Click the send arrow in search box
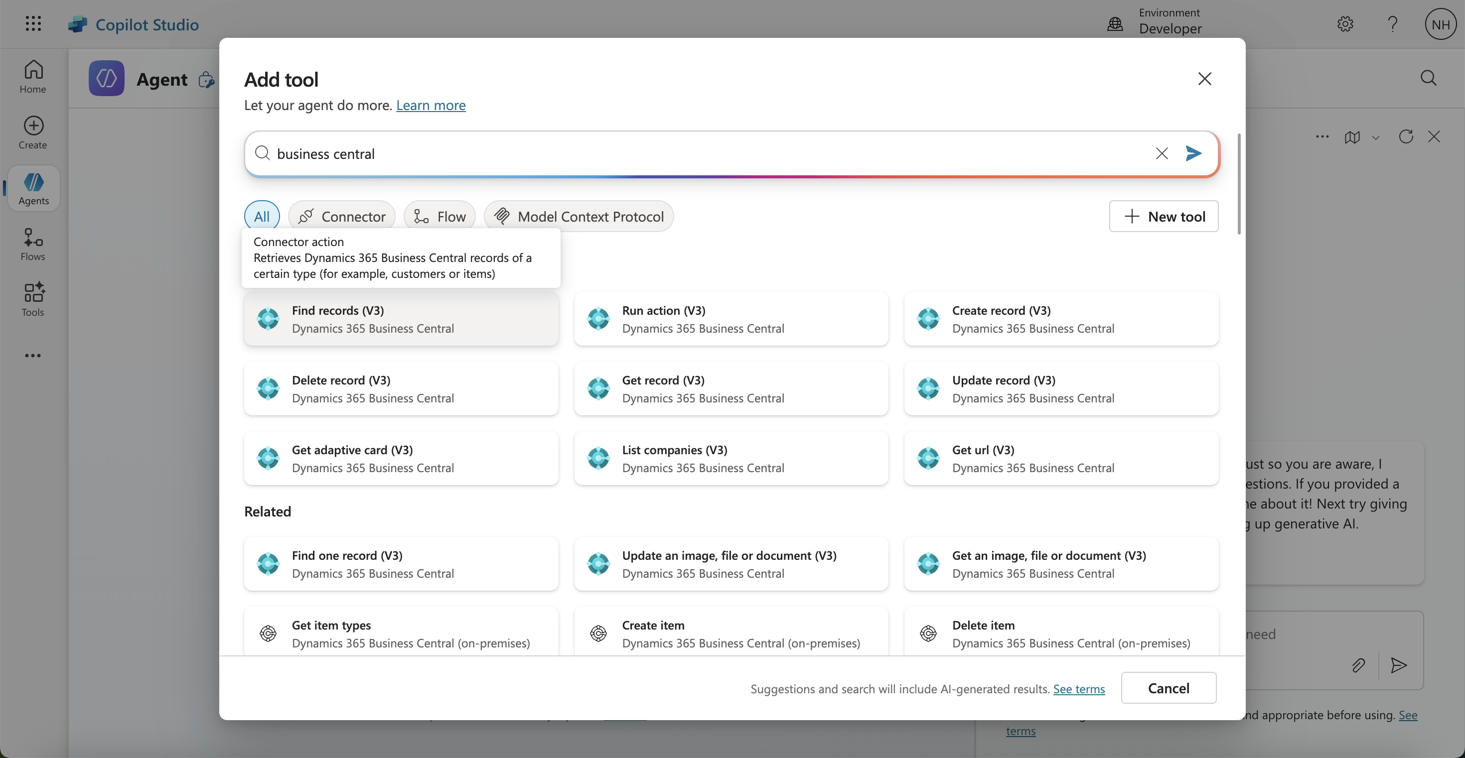This screenshot has height=758, width=1465. pos(1193,153)
